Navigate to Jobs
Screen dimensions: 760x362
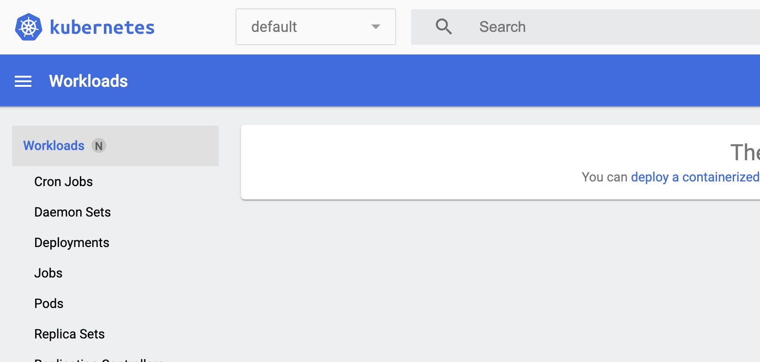[x=48, y=273]
